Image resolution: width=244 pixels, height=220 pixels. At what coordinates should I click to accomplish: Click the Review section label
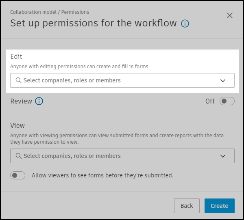coord(21,101)
